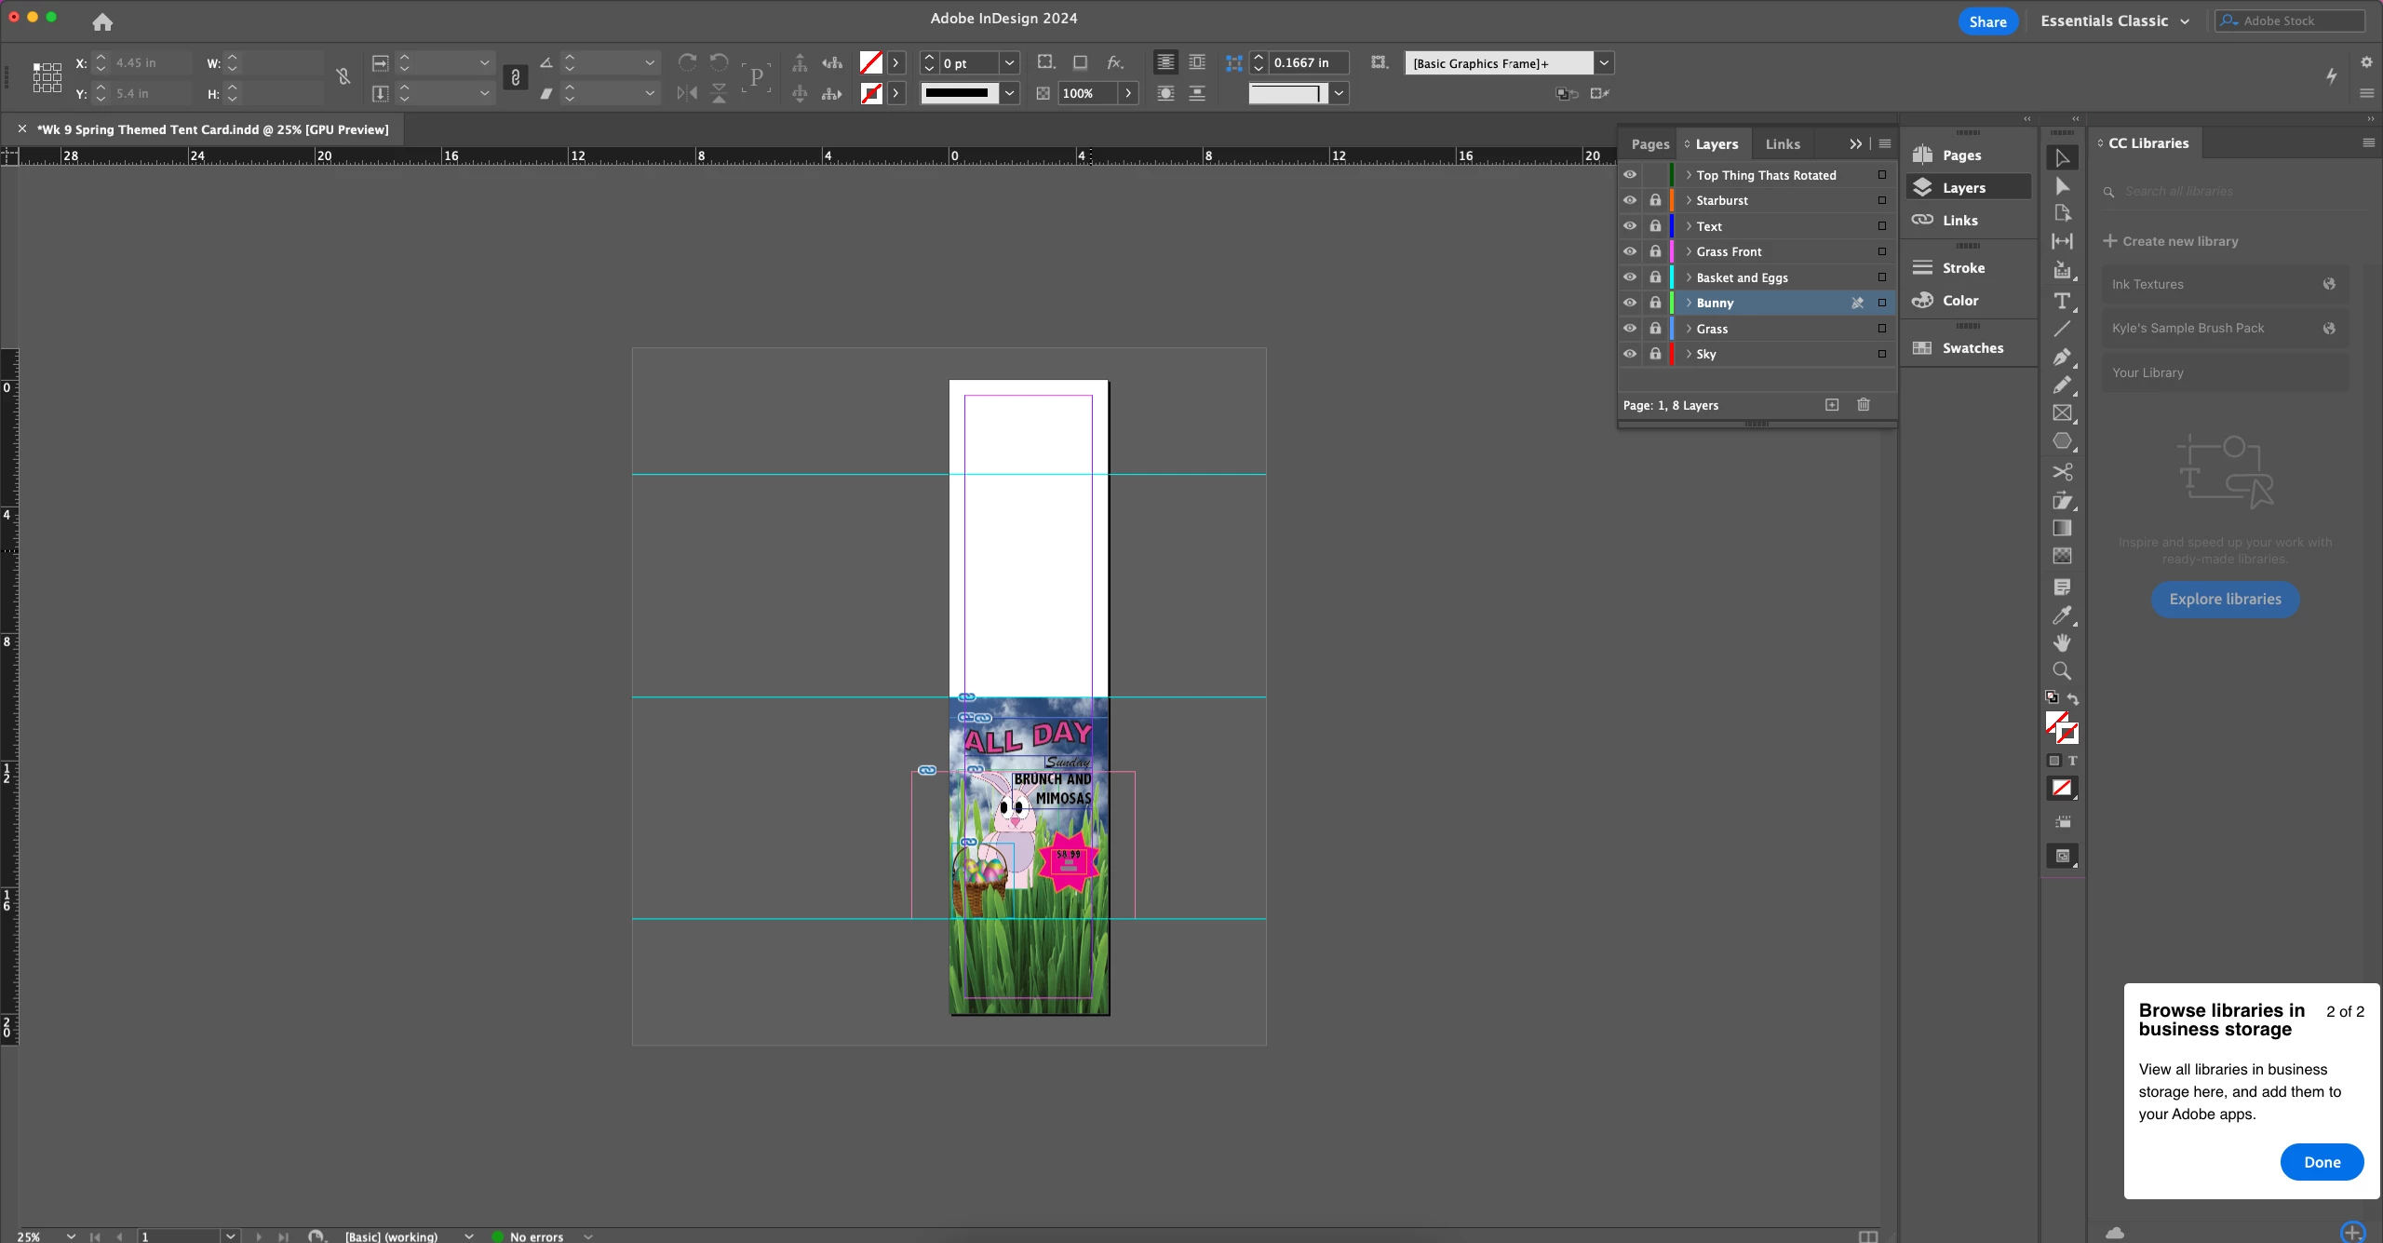2383x1243 pixels.
Task: Switch to the Pages tab
Action: click(x=1649, y=144)
